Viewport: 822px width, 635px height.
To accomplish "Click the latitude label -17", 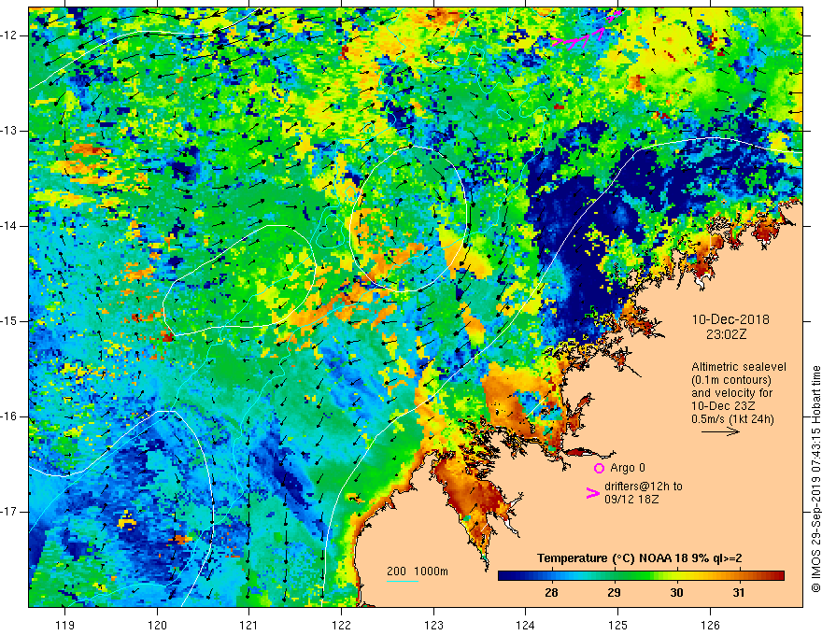I will 9,512.
